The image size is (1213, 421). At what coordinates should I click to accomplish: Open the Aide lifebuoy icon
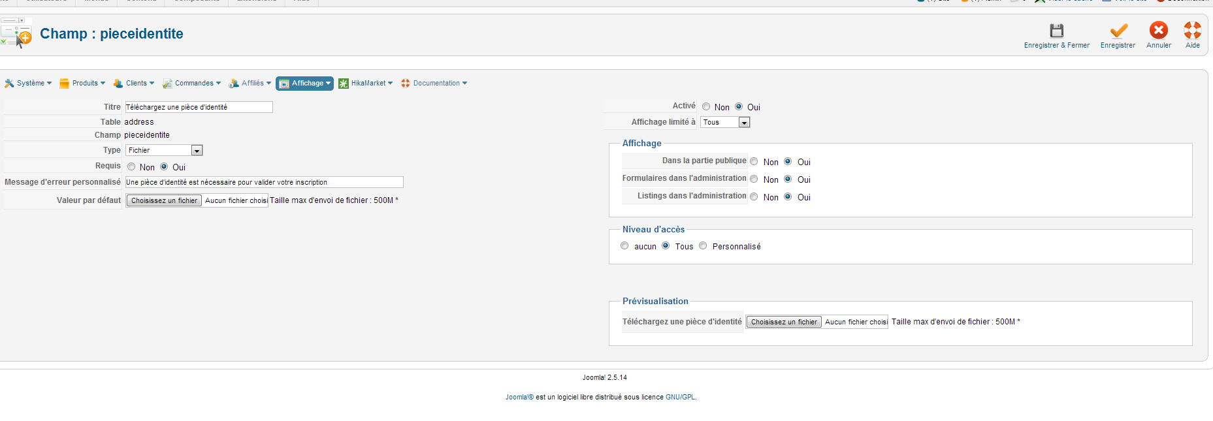pyautogui.click(x=1192, y=30)
